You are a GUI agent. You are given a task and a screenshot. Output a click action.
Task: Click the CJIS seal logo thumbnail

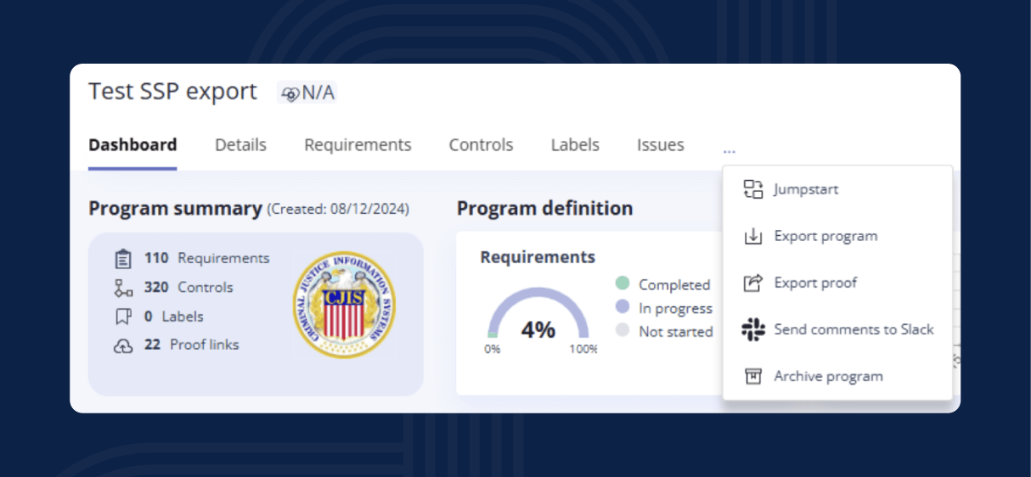tap(344, 304)
